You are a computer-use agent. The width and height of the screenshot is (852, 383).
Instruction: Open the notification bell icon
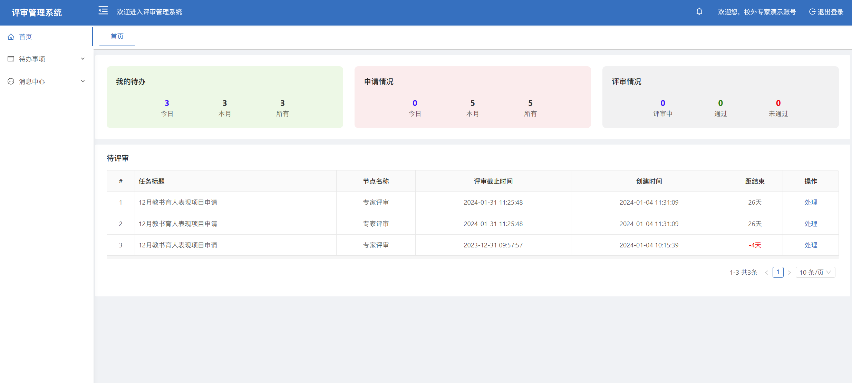[x=699, y=12]
